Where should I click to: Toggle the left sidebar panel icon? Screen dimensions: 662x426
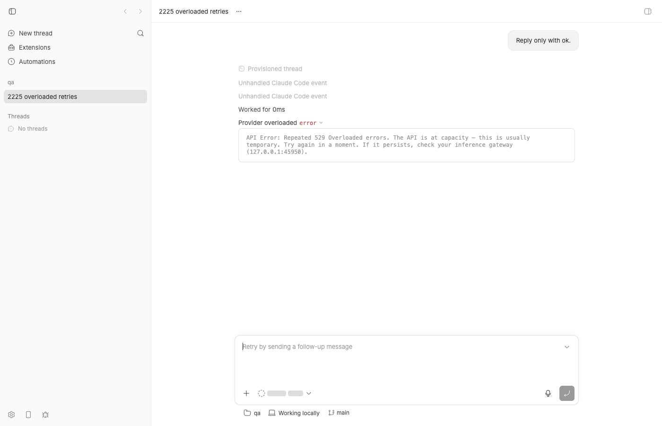(x=12, y=11)
